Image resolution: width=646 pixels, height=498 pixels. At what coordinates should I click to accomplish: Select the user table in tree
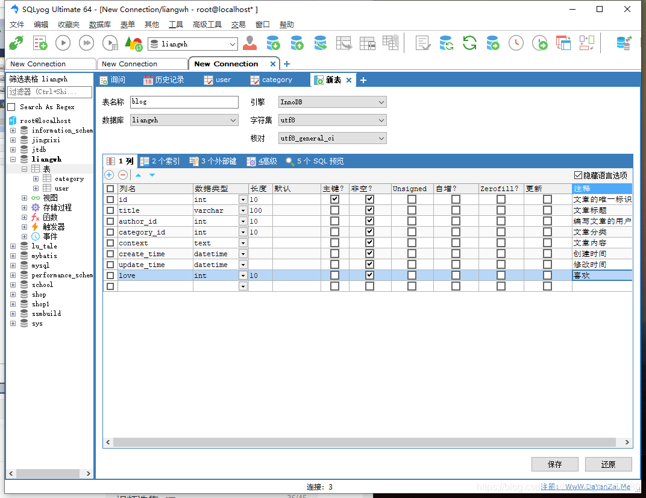[x=61, y=188]
